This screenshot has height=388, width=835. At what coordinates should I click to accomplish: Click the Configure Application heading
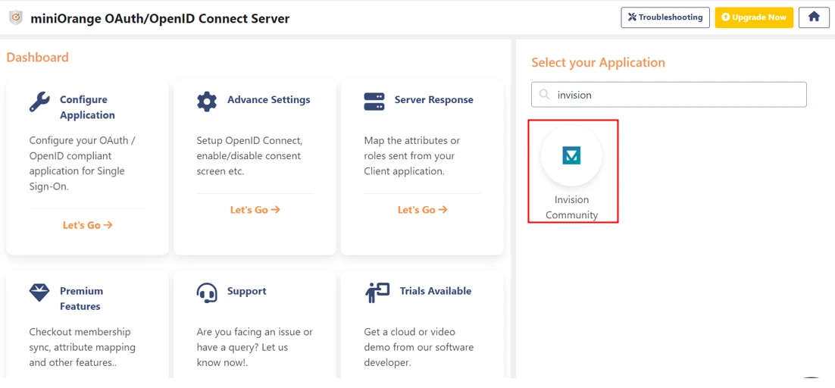tap(87, 107)
